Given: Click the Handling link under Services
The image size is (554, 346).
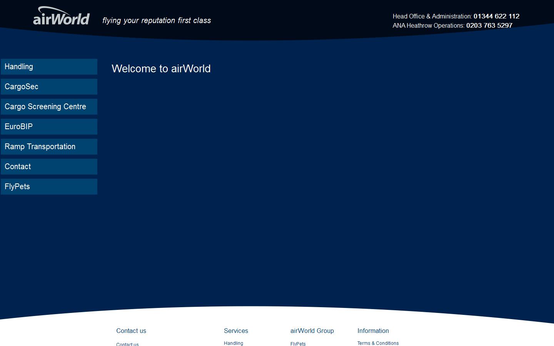Looking at the screenshot, I should click(x=233, y=343).
